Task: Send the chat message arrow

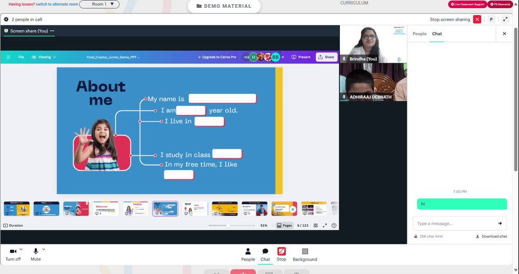Action: 500,223
